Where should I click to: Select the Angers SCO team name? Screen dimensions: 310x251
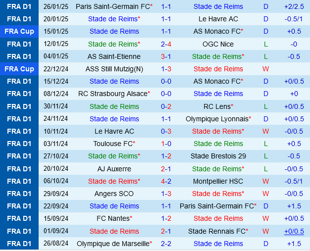(x=114, y=194)
